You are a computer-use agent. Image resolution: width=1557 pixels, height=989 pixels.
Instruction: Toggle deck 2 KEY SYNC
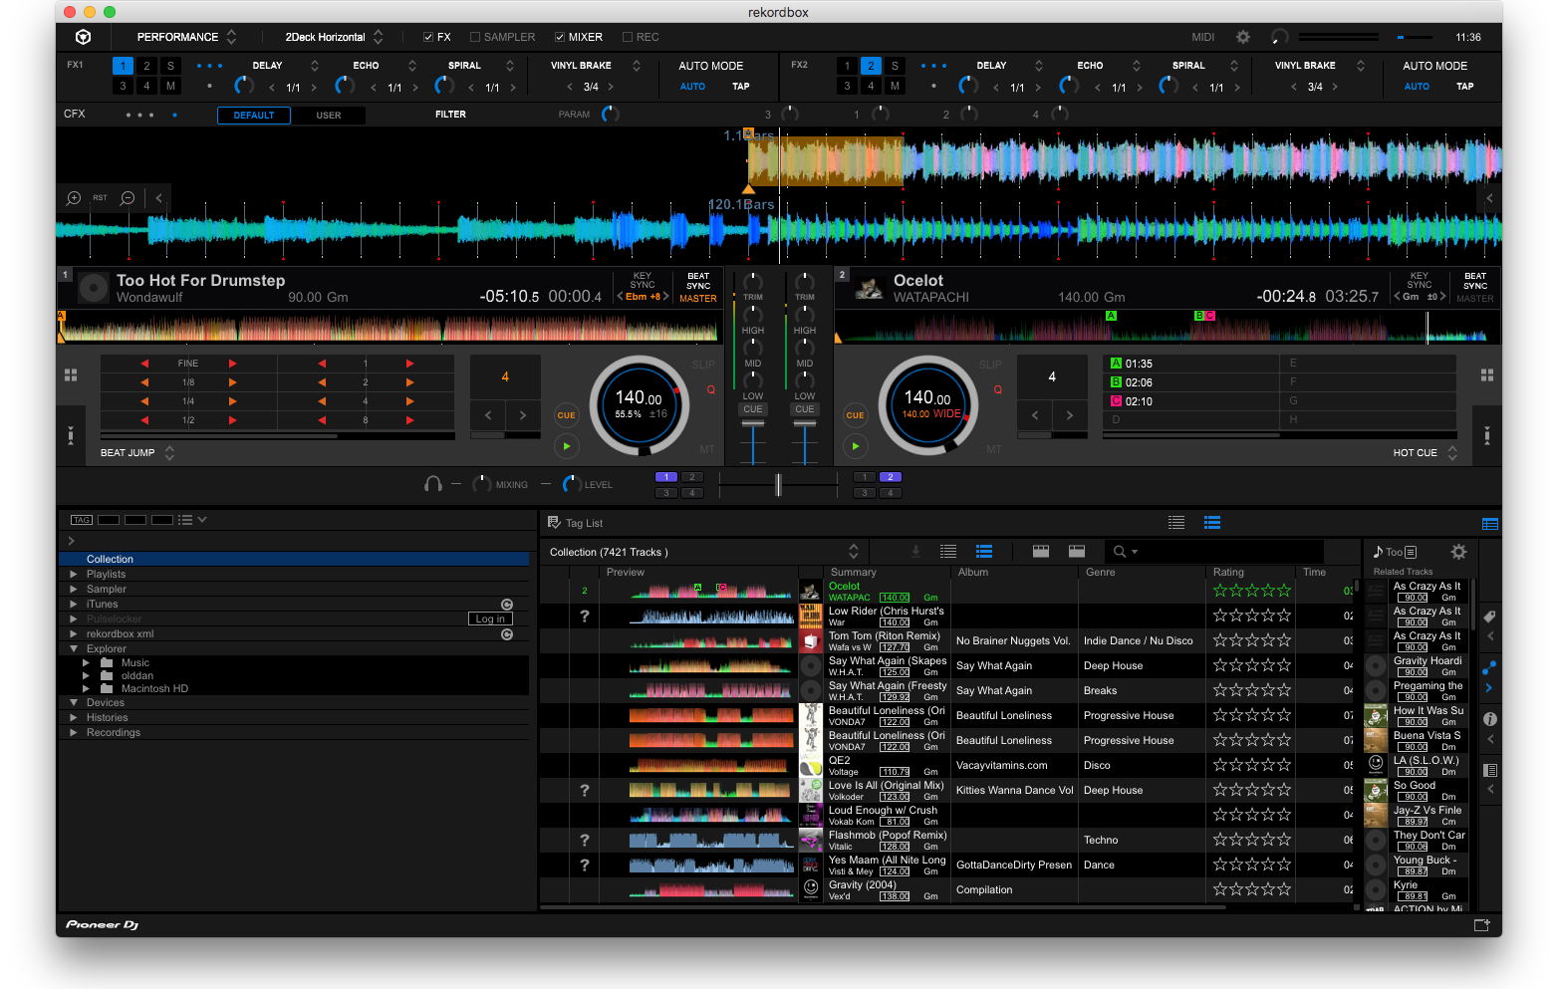pos(1420,281)
